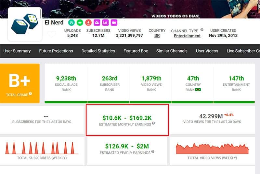Click the magenta video camera badge icon
The height and width of the screenshot is (174, 260).
tap(114, 23)
